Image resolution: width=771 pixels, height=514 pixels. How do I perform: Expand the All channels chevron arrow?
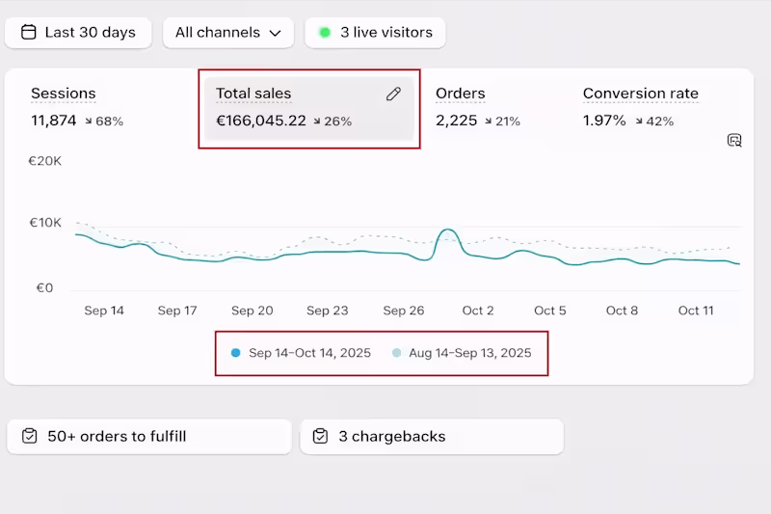click(x=276, y=34)
